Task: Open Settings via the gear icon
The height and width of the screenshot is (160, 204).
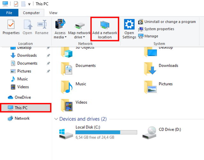Action: (129, 24)
